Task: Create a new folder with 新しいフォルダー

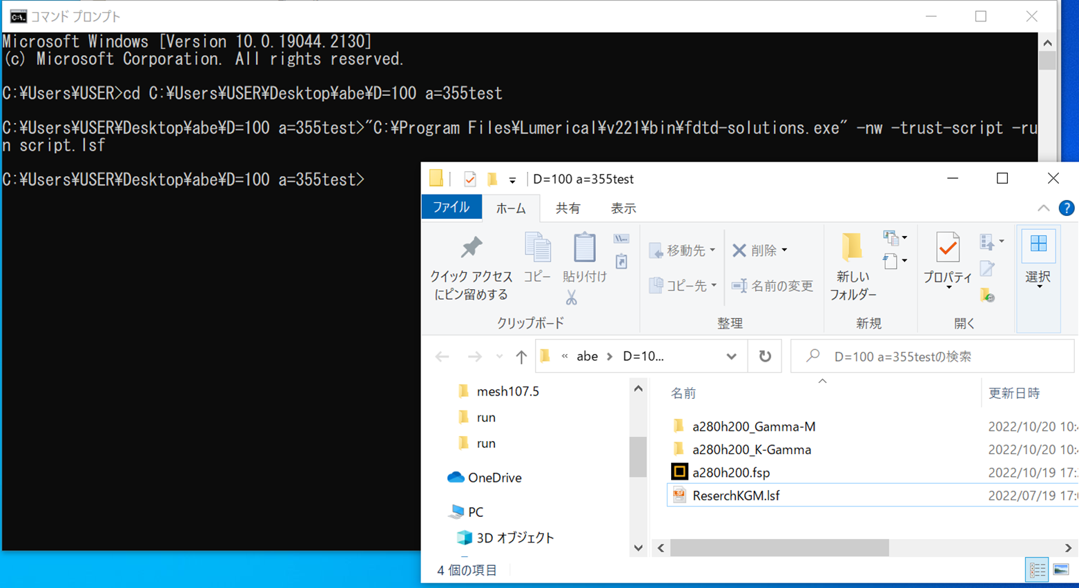Action: [x=853, y=266]
